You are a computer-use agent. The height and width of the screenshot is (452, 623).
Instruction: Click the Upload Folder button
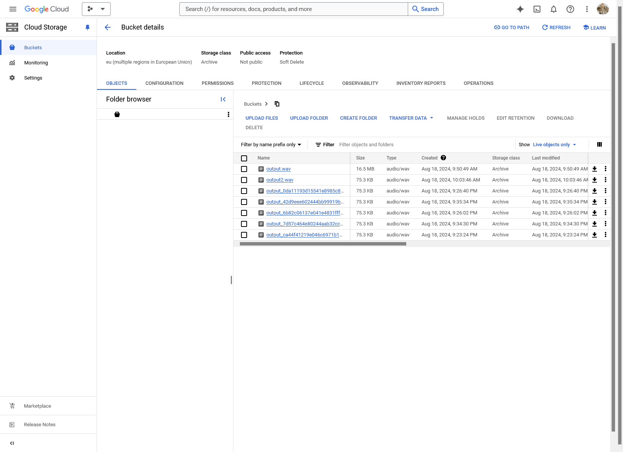[x=309, y=118]
